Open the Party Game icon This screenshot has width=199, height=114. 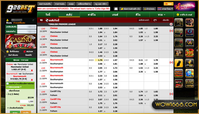[x=178, y=43]
